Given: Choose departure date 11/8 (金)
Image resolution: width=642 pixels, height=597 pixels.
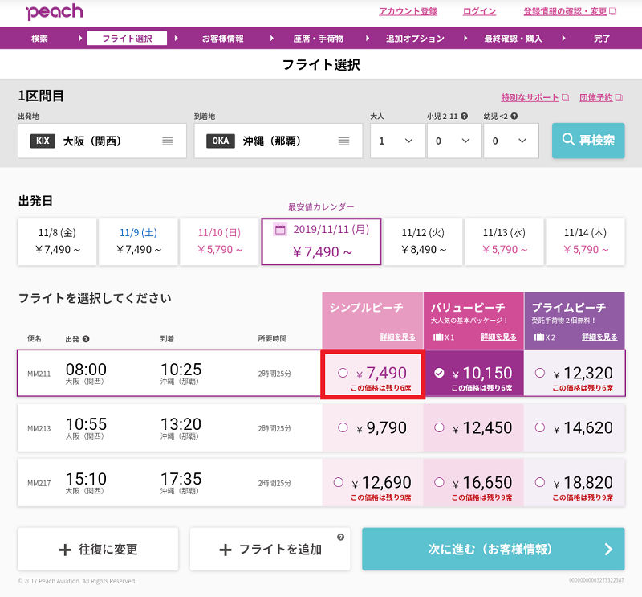Looking at the screenshot, I should coord(57,242).
